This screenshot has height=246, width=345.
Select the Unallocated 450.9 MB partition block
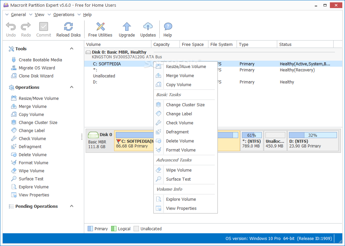pos(275,140)
